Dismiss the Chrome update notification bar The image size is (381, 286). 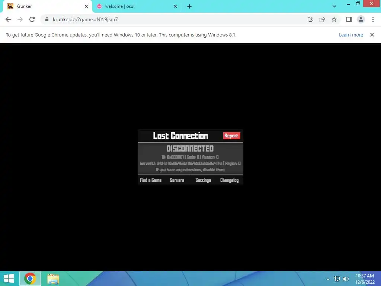(372, 35)
